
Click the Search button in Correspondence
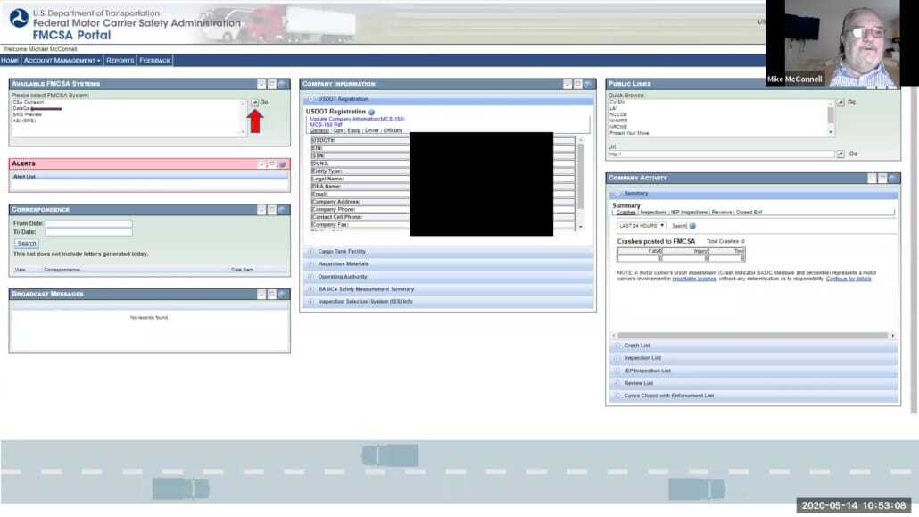point(26,243)
